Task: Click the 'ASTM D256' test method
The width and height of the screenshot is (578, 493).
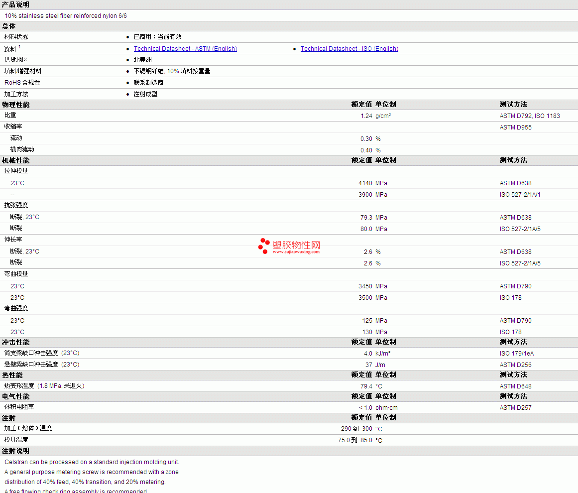Action: [516, 365]
